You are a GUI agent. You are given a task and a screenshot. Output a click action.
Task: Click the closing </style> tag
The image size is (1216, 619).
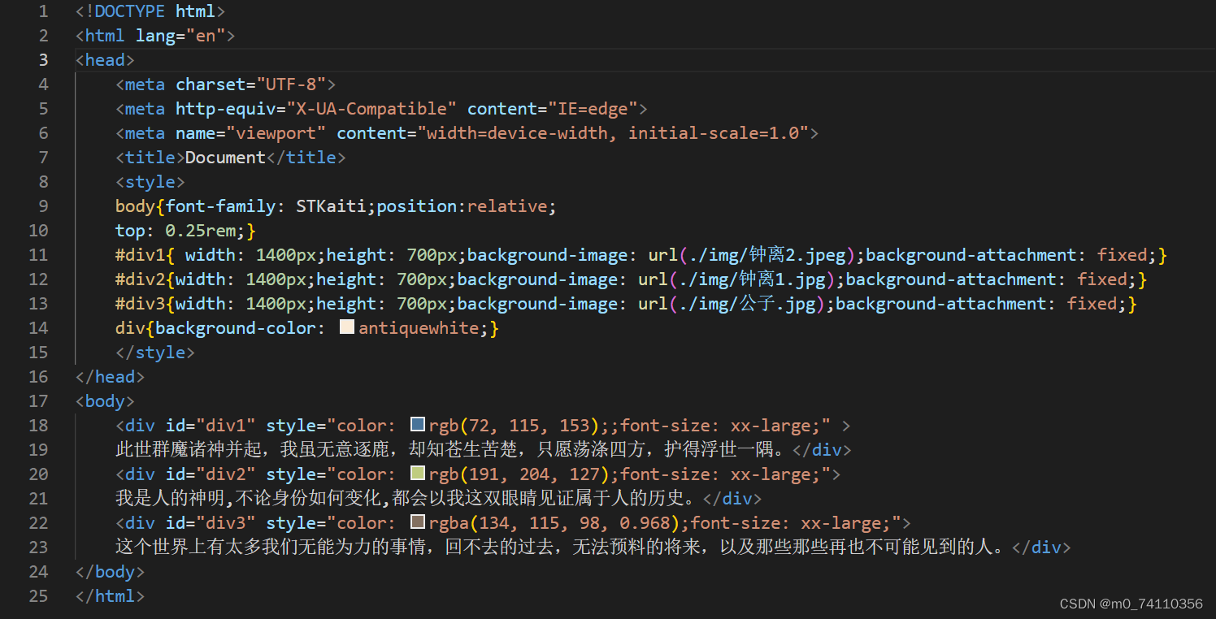pos(155,353)
